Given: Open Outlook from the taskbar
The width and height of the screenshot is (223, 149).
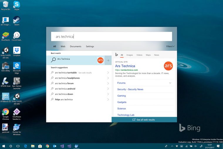Looking at the screenshot, I should pos(55,146).
